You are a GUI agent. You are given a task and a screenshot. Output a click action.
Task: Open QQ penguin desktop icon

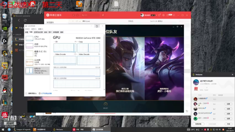pos(5,91)
